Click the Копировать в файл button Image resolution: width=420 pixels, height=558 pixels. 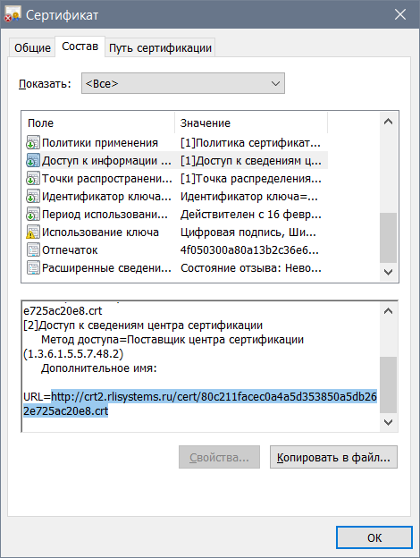[333, 457]
